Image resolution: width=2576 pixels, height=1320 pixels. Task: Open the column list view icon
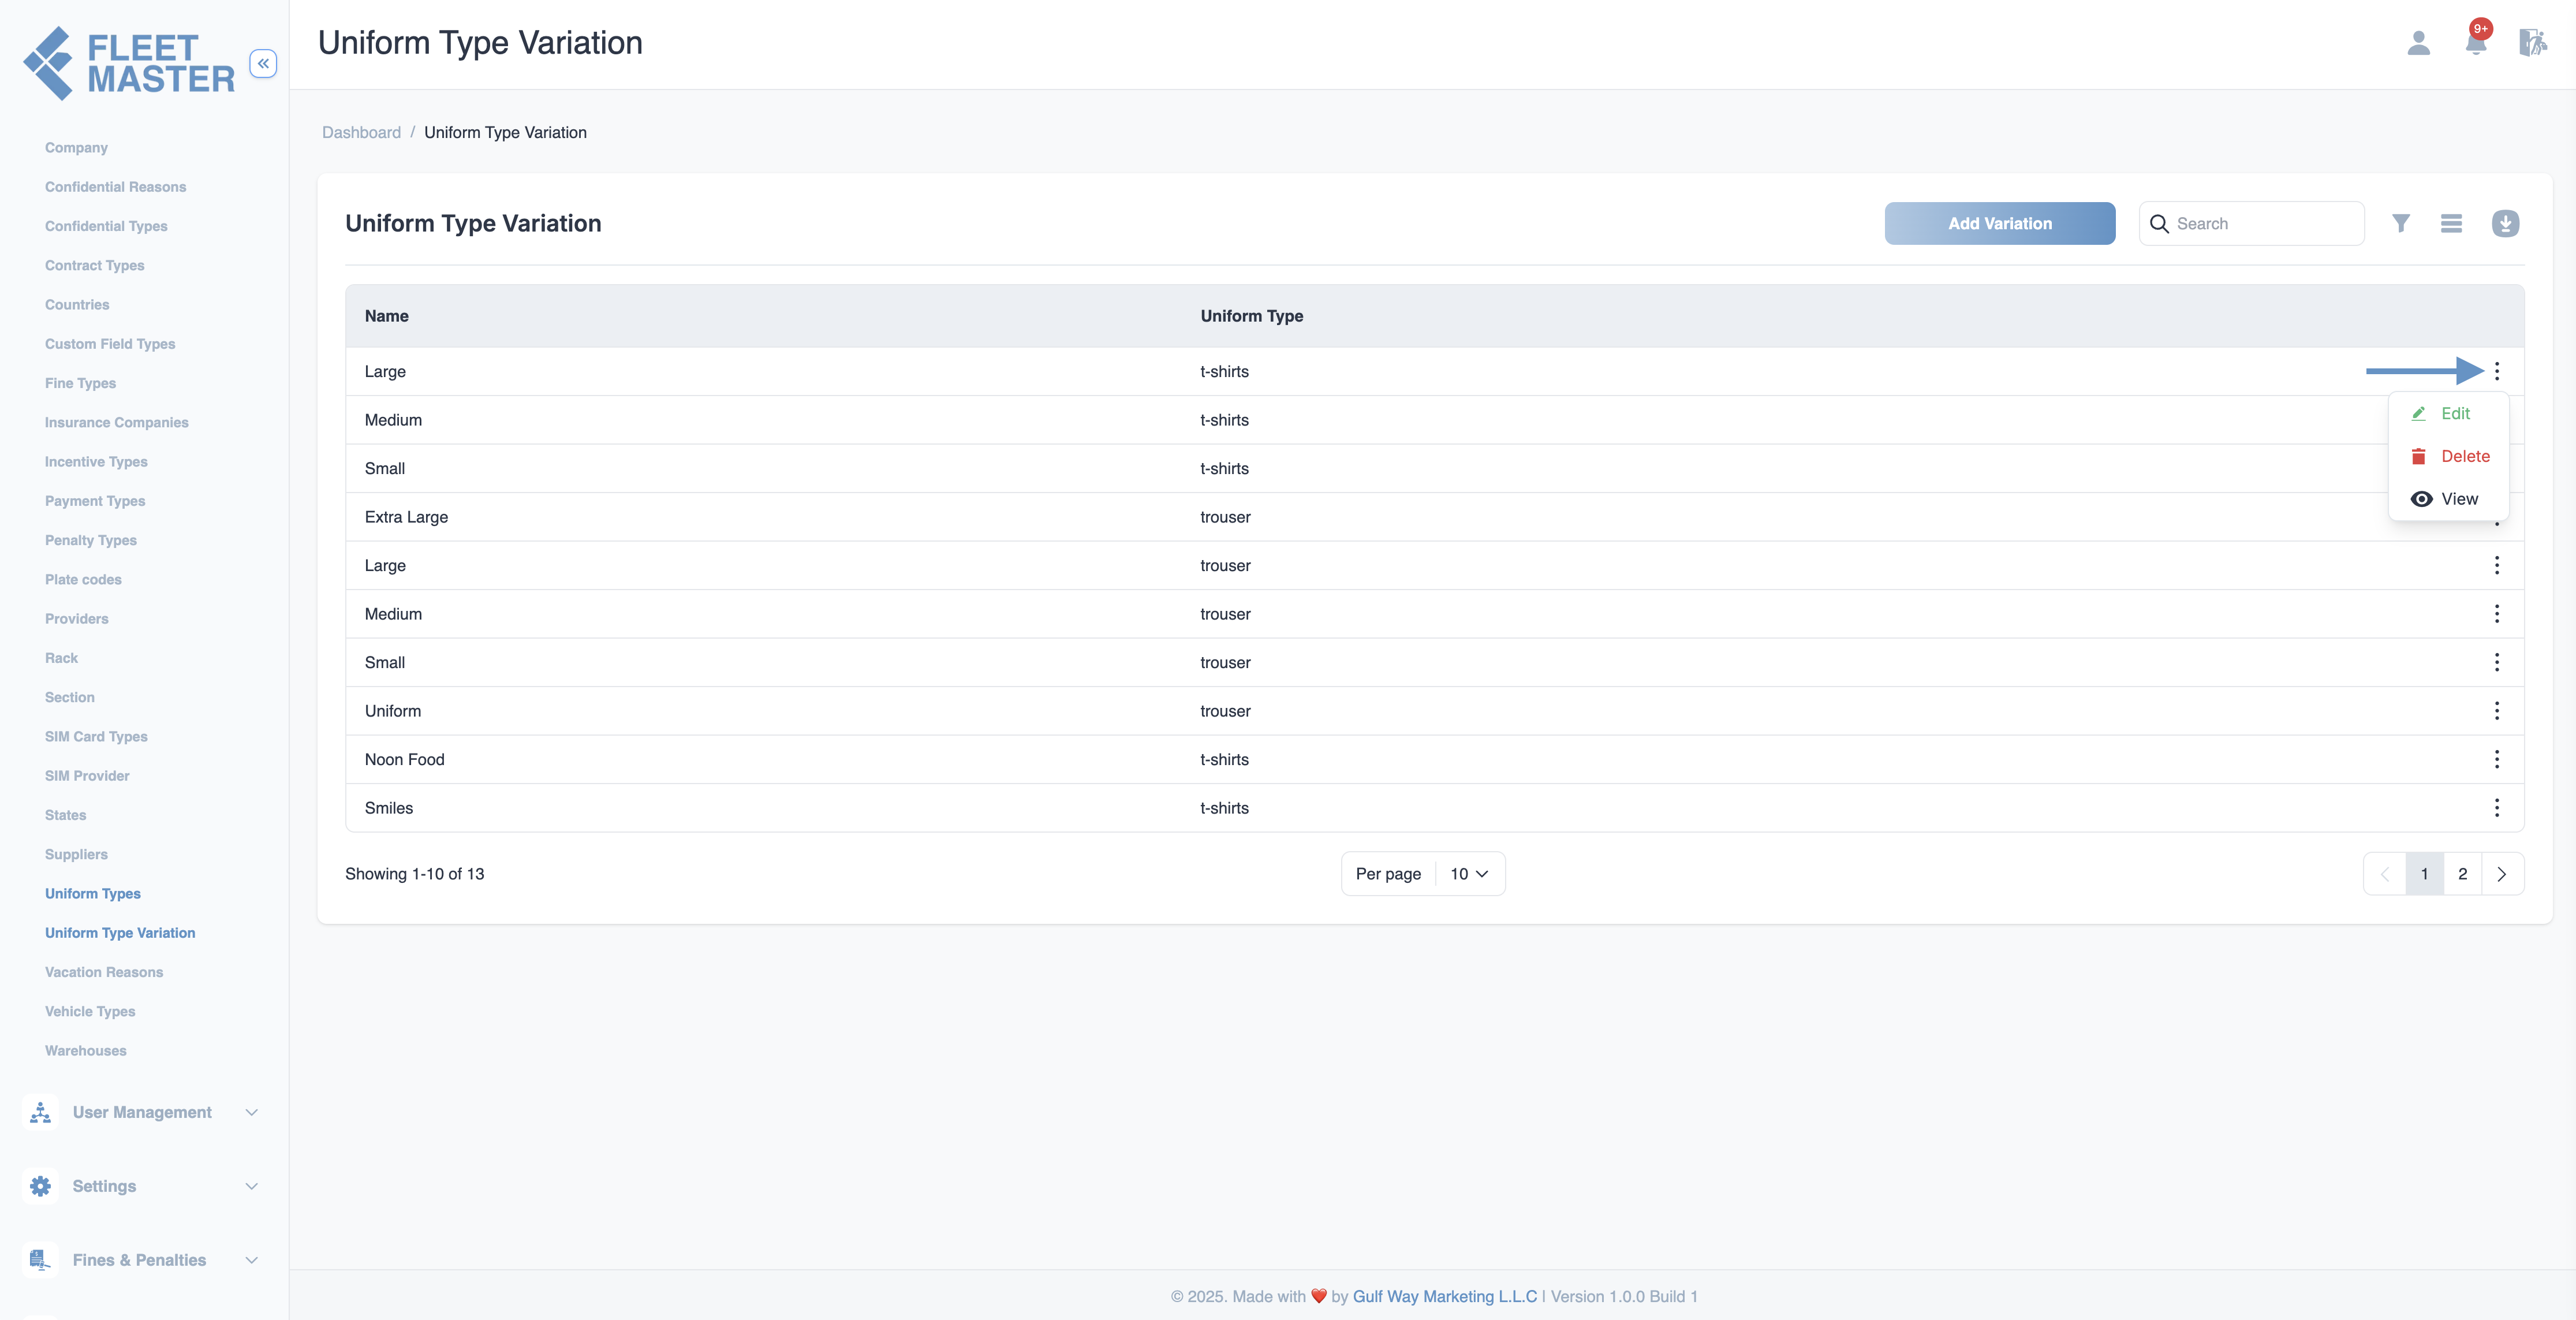pyautogui.click(x=2451, y=223)
